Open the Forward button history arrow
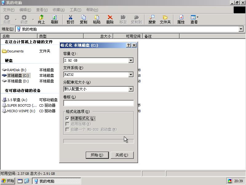This screenshot has width=246, height=185. tap(33, 19)
